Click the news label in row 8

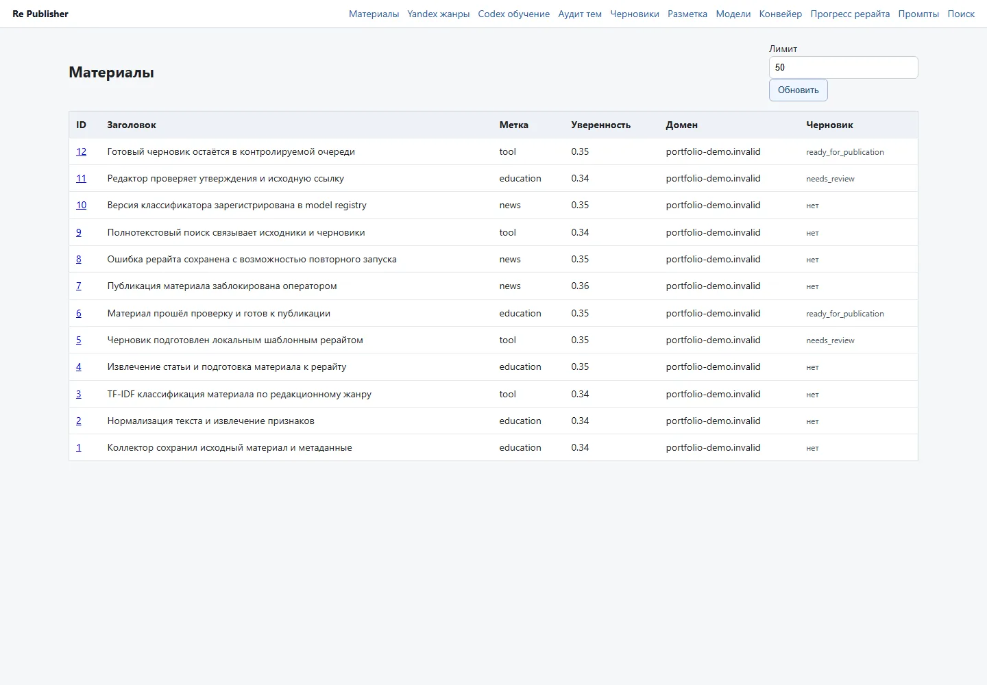(510, 259)
